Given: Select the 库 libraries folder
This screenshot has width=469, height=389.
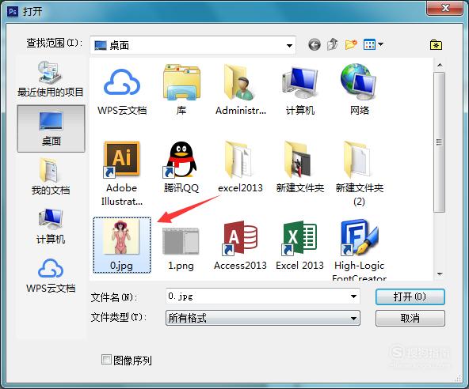Looking at the screenshot, I should point(181,90).
